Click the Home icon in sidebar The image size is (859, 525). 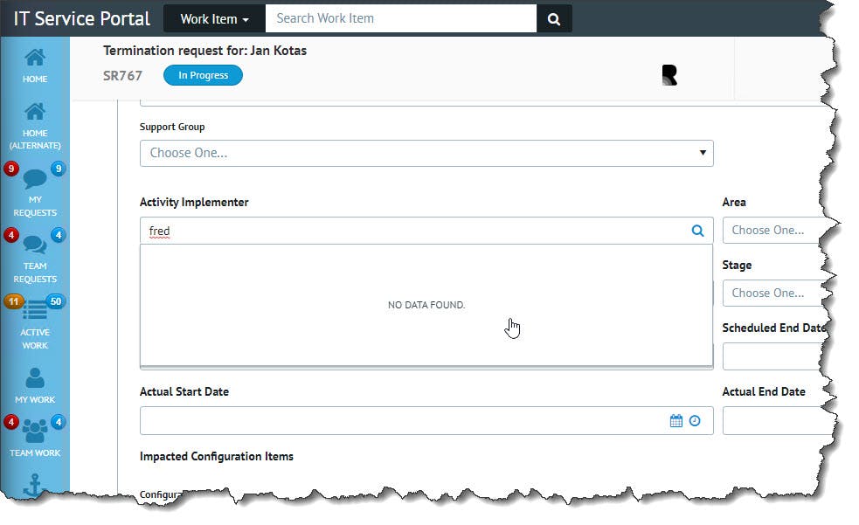[x=35, y=59]
